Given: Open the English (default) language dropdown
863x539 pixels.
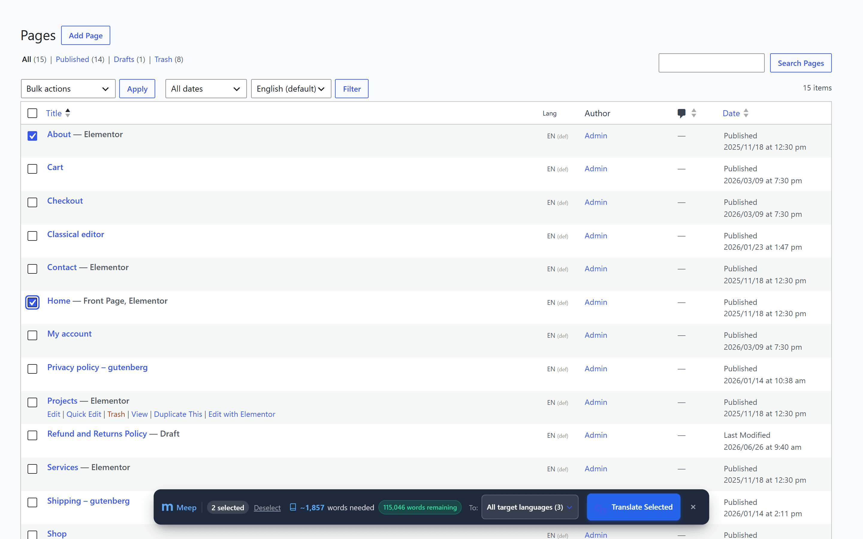Looking at the screenshot, I should click(291, 89).
